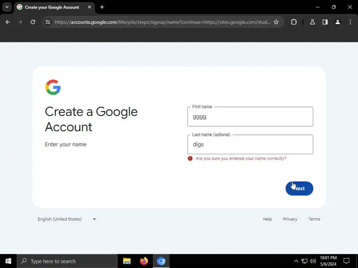The height and width of the screenshot is (268, 358).
Task: Open the Chrome profile avatar icon
Action: 338,22
